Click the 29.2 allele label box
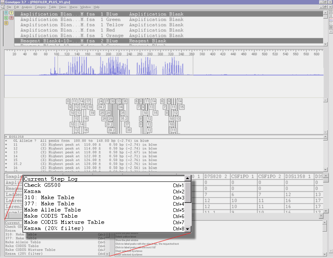The width and height of the screenshot is (333, 258). [111, 130]
